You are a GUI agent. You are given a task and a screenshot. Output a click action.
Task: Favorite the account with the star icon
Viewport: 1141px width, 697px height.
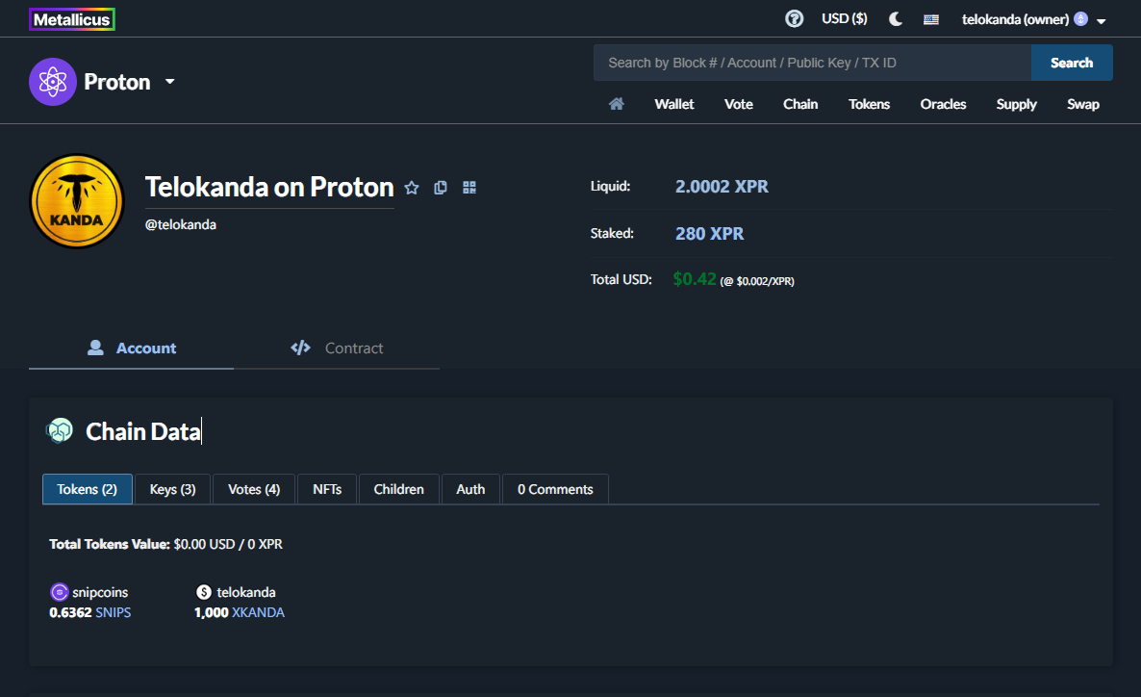412,188
